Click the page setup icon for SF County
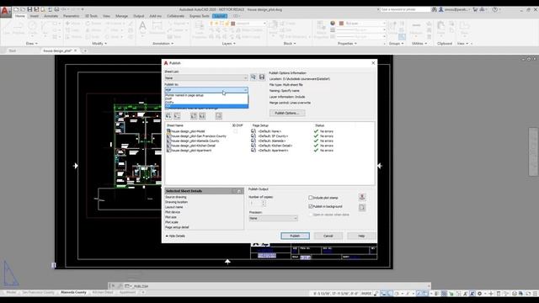Viewport: 539px width, 303px height. [253, 136]
